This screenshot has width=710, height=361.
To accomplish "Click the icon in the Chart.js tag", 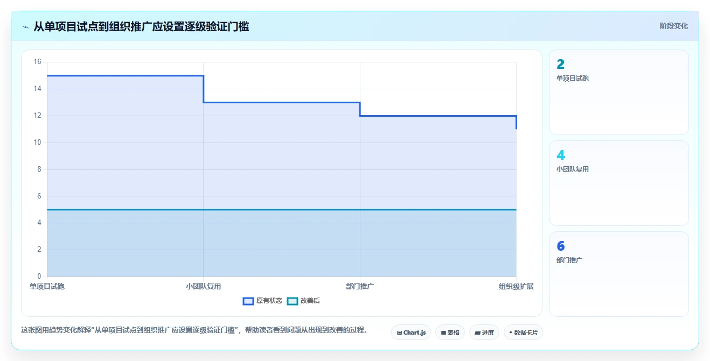I will click(399, 332).
